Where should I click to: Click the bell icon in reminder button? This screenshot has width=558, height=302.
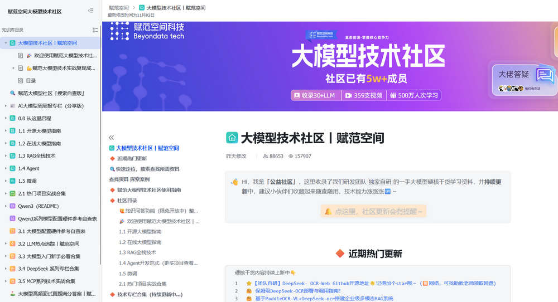[x=328, y=211]
